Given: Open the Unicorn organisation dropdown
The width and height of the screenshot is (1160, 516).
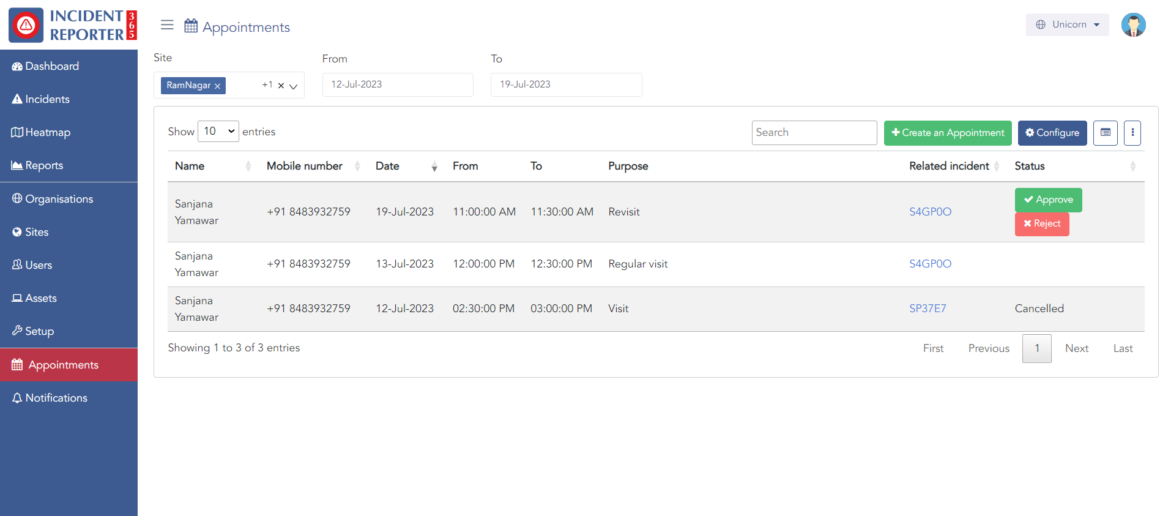Looking at the screenshot, I should pyautogui.click(x=1067, y=25).
